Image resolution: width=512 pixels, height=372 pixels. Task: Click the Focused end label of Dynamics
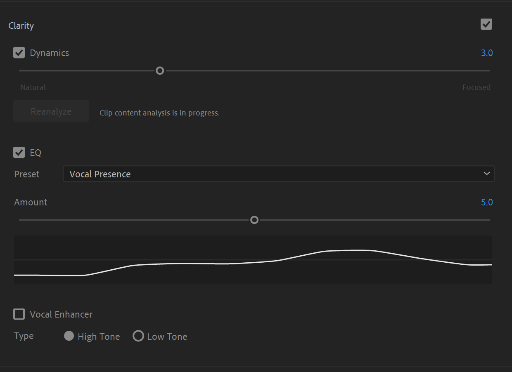point(476,87)
